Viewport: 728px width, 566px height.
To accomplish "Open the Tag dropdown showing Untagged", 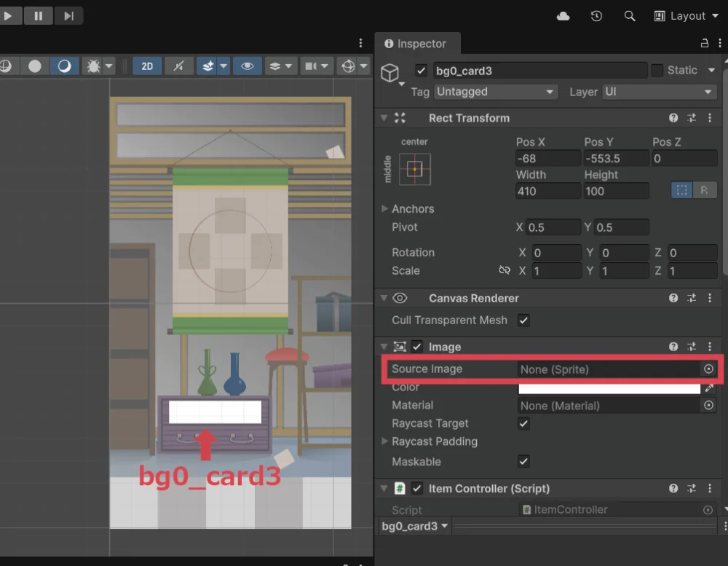I will pos(495,92).
